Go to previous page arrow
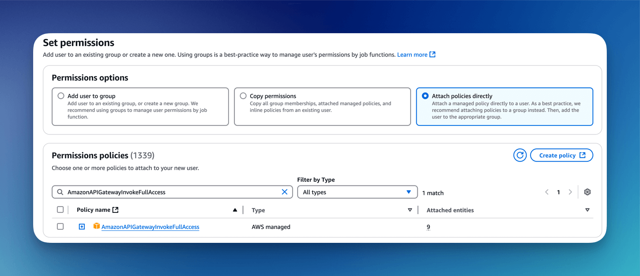Image resolution: width=640 pixels, height=276 pixels. point(547,192)
